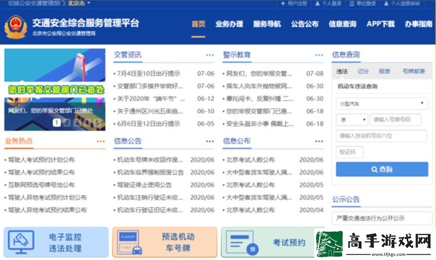Screen dimensions: 436x260
Task: Select carousel slide 5 indicator
Action: (97, 122)
